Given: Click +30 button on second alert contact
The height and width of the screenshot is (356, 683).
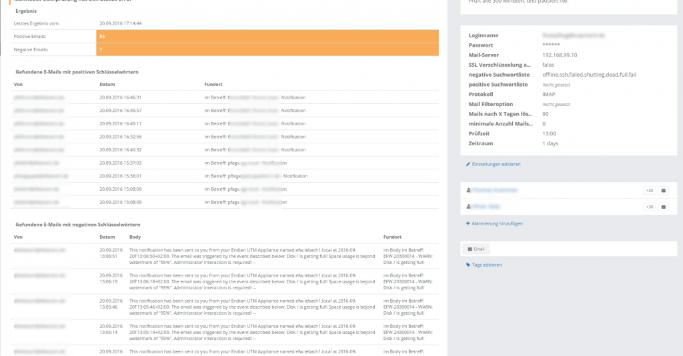Looking at the screenshot, I should (649, 207).
